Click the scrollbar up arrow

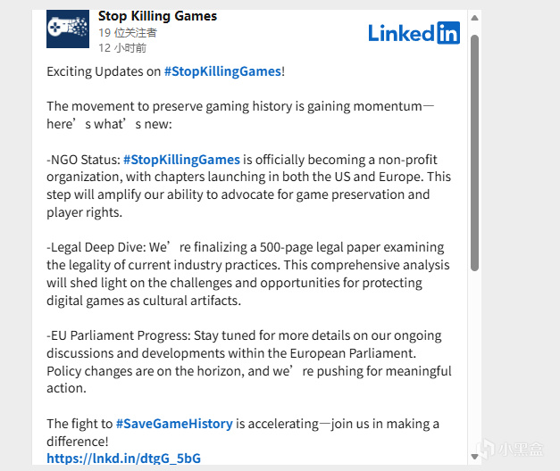click(x=475, y=17)
